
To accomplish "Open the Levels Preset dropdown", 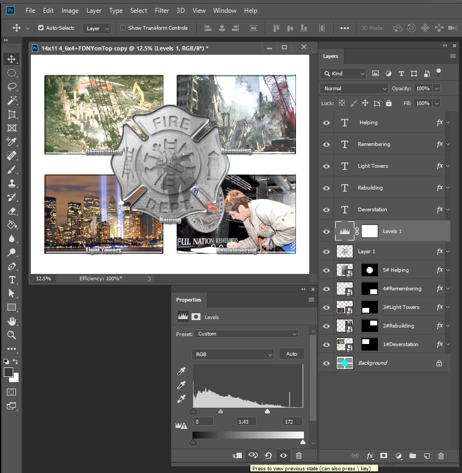I will pyautogui.click(x=246, y=333).
